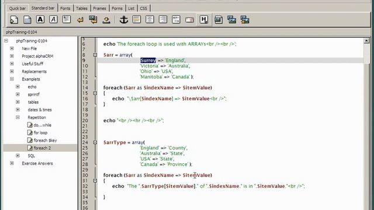Click the Insert image icon
374x210 pixels.
[x=219, y=20]
